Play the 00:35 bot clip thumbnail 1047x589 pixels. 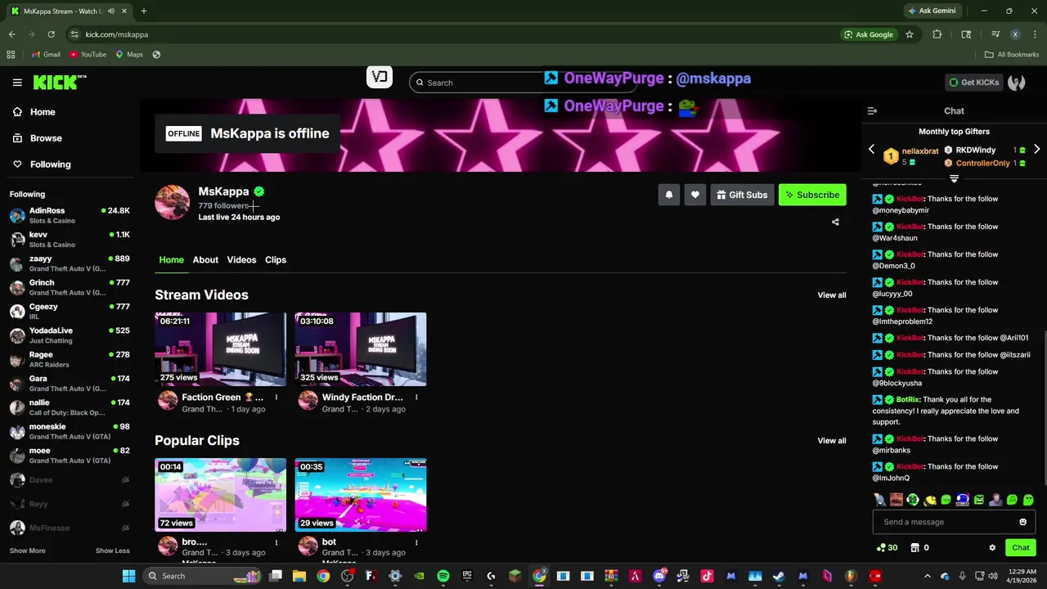tap(361, 495)
